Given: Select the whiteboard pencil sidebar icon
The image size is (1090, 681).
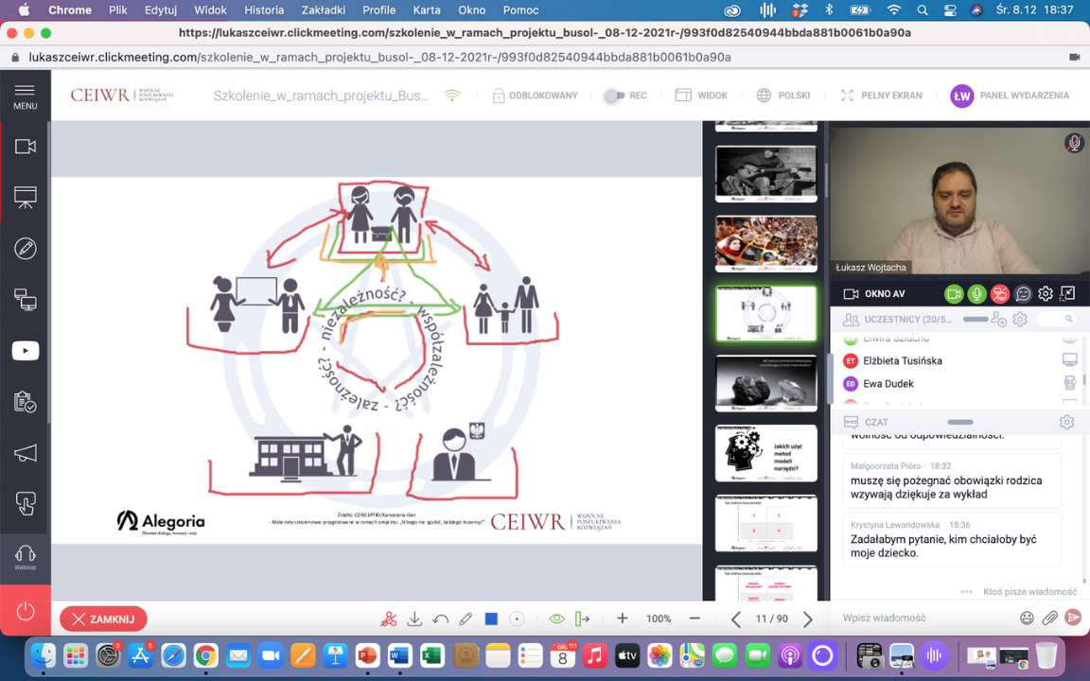Looking at the screenshot, I should point(26,249).
